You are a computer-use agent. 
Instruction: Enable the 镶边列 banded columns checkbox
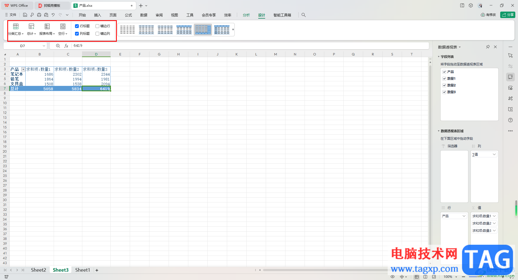[97, 34]
